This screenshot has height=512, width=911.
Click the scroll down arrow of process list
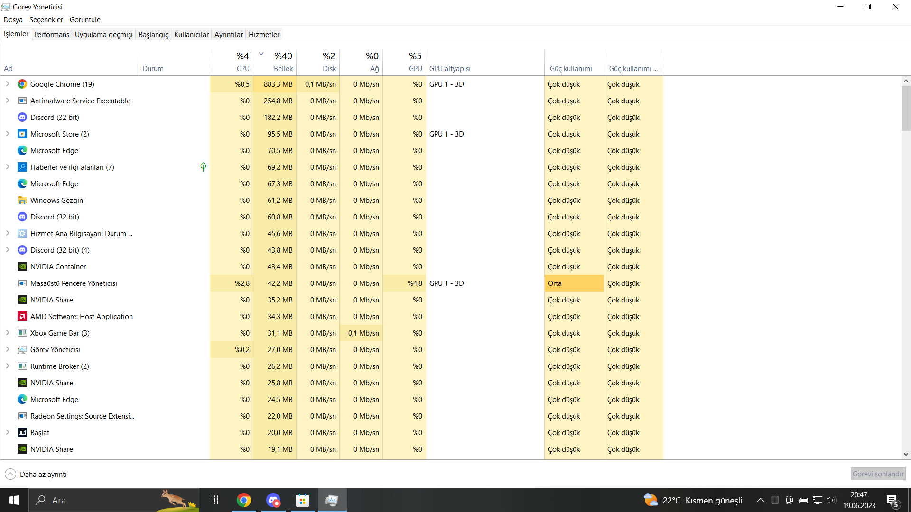tap(906, 454)
